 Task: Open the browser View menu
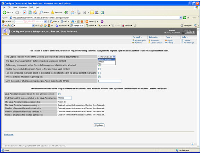[15, 7]
